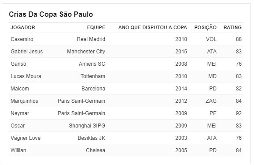254x165 pixels.
Task: Click the Besiktas JK team cell
Action: coord(92,138)
